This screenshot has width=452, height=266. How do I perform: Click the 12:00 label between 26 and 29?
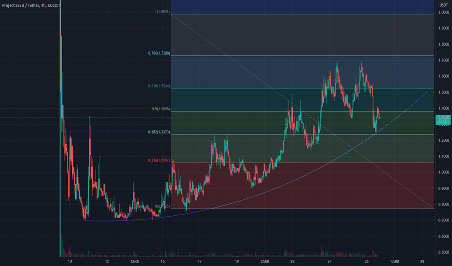pos(394,261)
